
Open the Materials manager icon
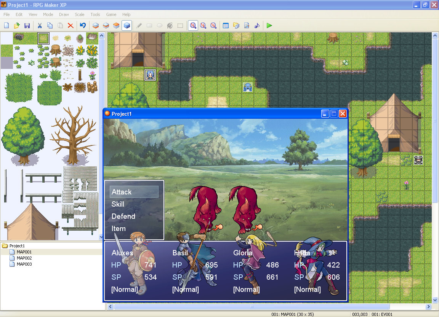pos(236,26)
